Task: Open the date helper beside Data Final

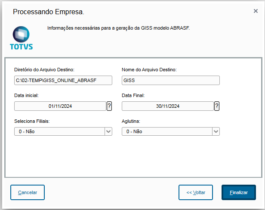Action: click(x=217, y=106)
